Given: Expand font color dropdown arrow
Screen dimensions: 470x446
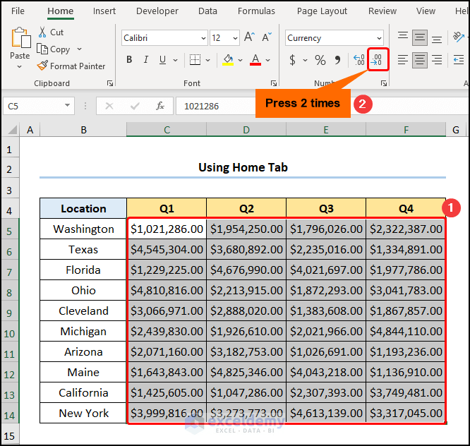Looking at the screenshot, I should pyautogui.click(x=267, y=60).
